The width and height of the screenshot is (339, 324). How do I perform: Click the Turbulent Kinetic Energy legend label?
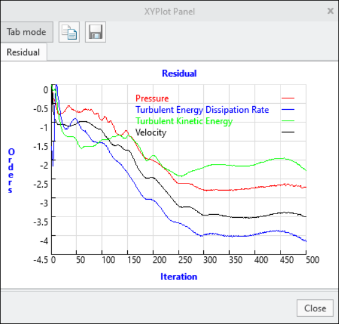point(184,121)
